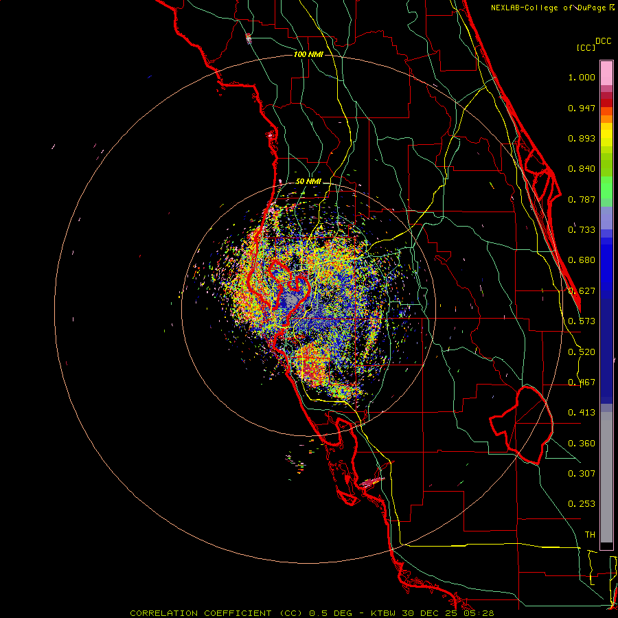Select the 0.893 scale value

pos(582,138)
